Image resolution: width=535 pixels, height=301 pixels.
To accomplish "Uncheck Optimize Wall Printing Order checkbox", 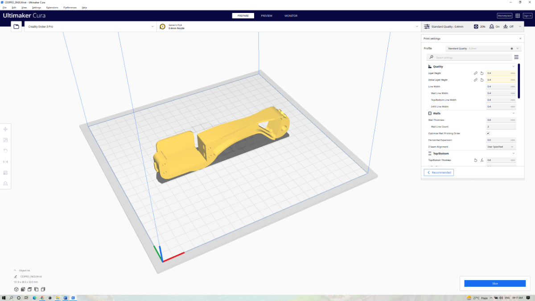I will click(x=488, y=133).
